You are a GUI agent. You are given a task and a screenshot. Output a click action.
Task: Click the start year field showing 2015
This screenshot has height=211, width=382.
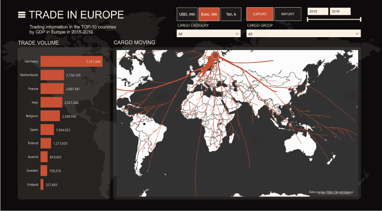click(x=318, y=11)
